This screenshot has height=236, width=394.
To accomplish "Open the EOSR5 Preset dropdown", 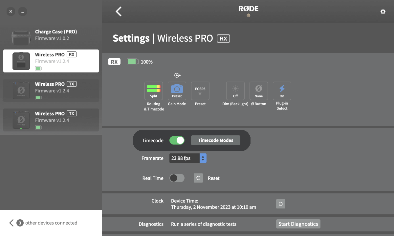I will (200, 91).
